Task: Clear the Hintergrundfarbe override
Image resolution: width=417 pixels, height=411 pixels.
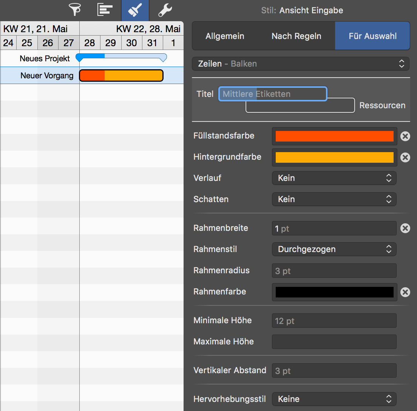Action: click(x=405, y=157)
